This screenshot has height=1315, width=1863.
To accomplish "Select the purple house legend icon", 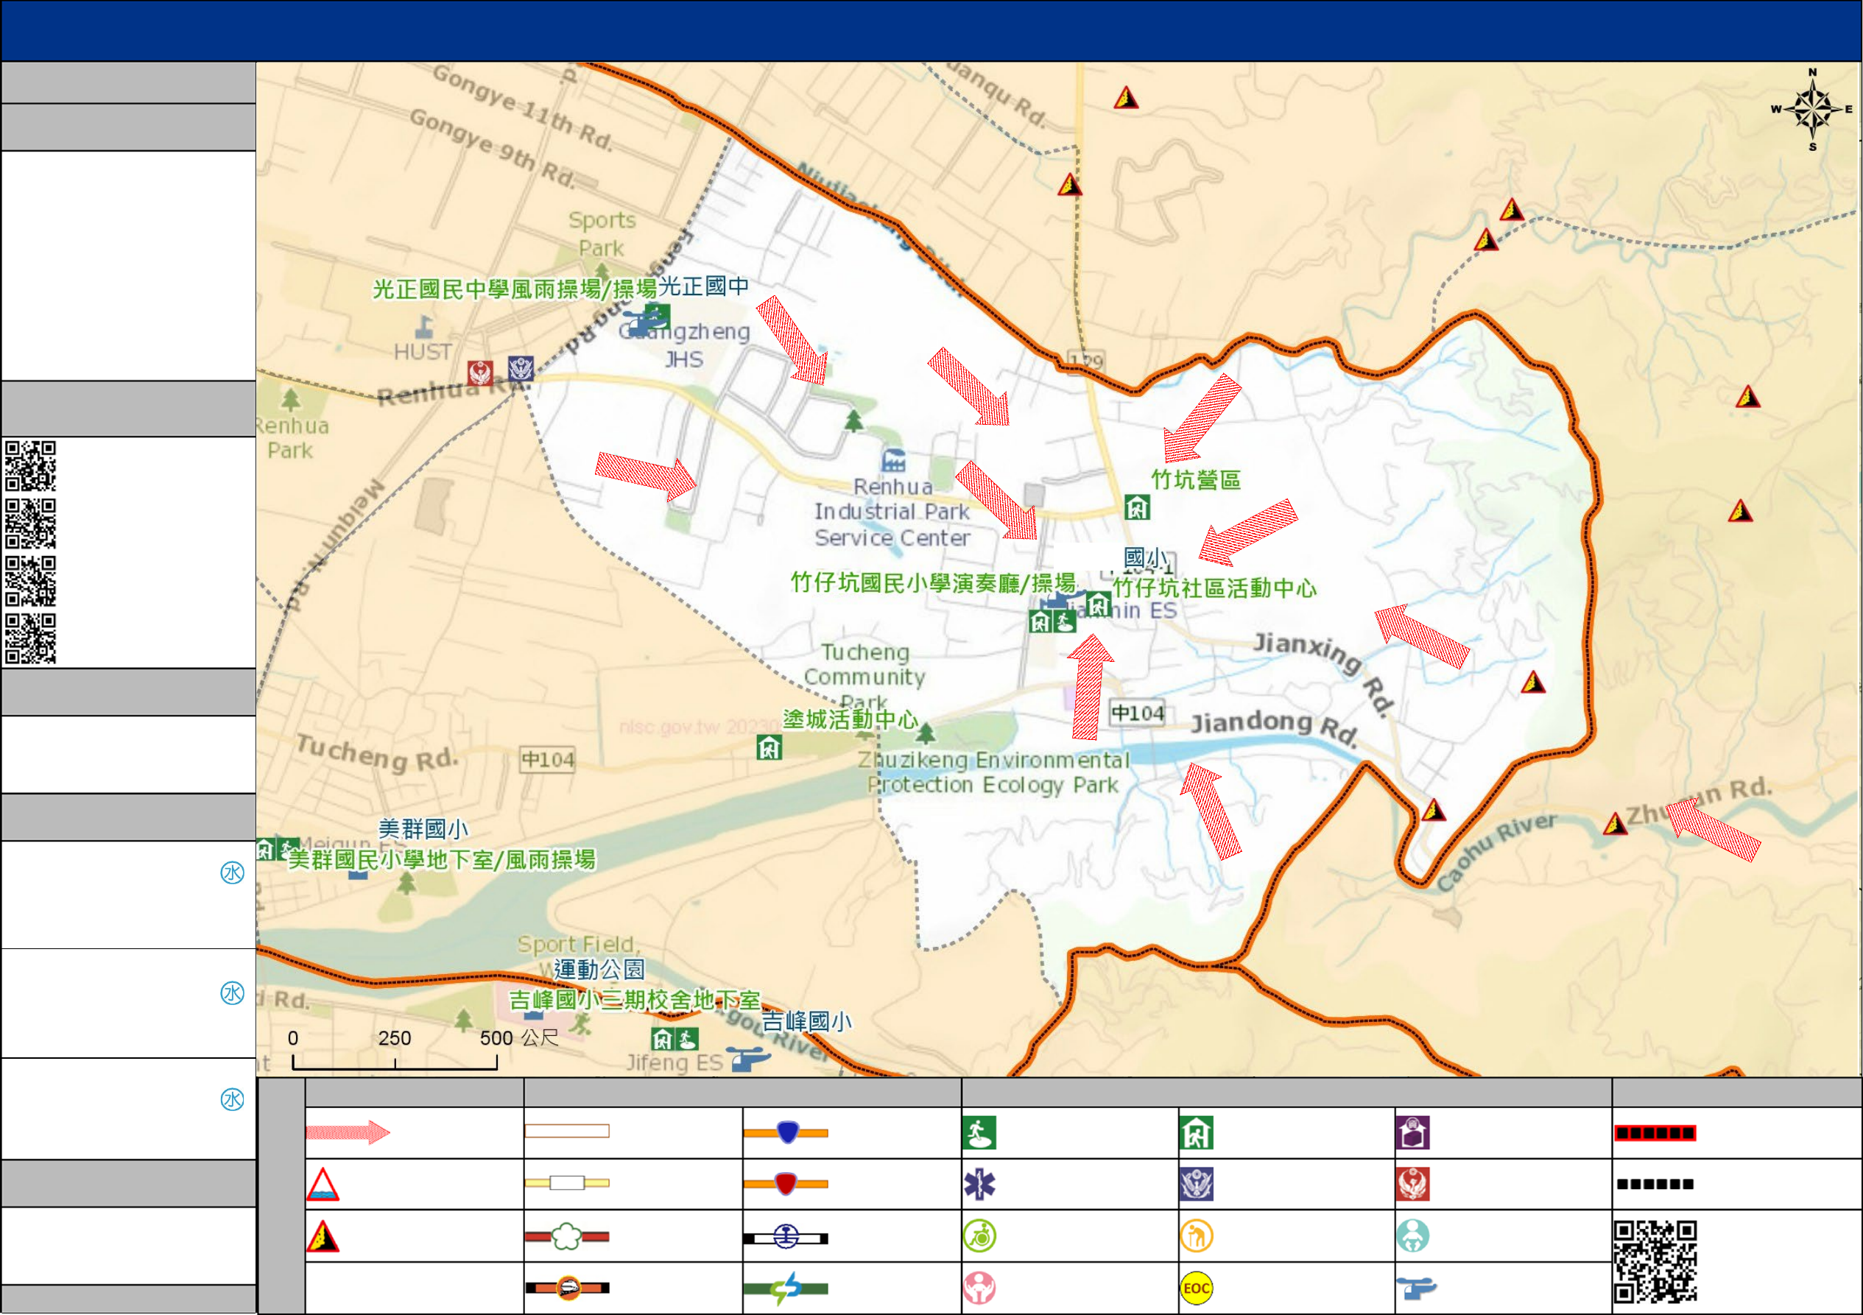I will click(1412, 1132).
